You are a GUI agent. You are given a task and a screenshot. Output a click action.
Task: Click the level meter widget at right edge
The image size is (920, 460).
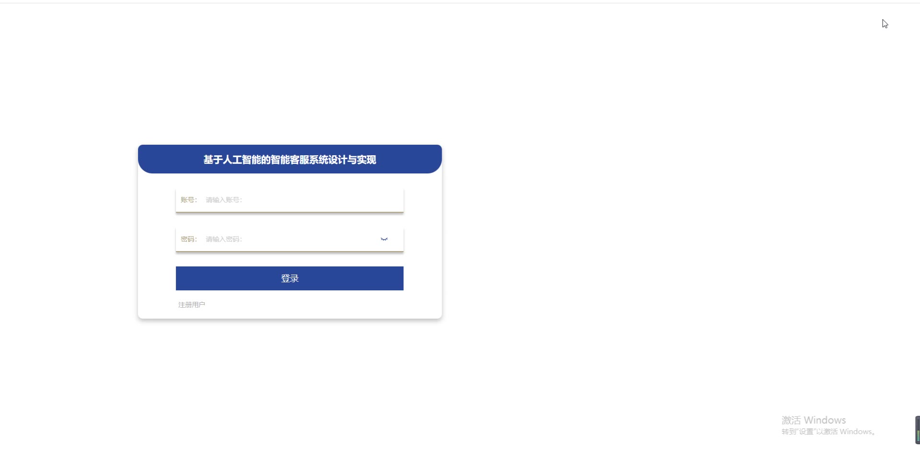tap(918, 430)
